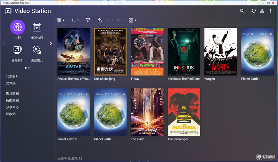Image resolution: width=278 pixels, height=162 pixels.
Task: Select the 电影 movies category icon
Action: coord(18,27)
